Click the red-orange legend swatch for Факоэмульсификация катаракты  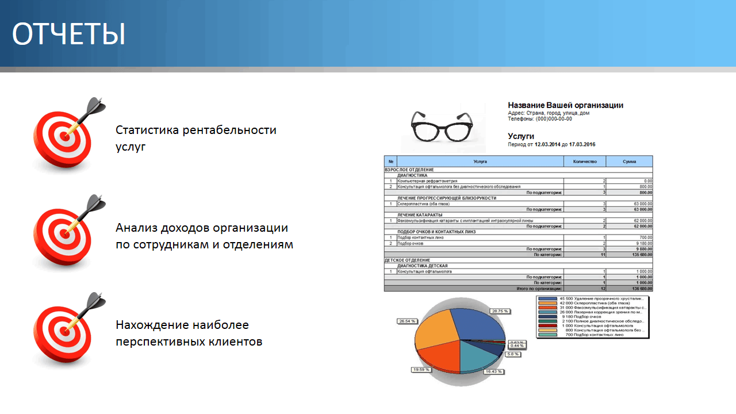tap(547, 308)
